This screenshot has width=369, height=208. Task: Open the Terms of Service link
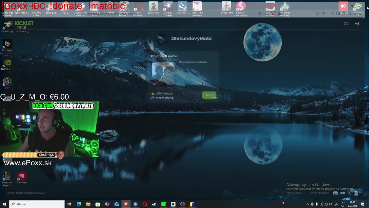(319, 193)
